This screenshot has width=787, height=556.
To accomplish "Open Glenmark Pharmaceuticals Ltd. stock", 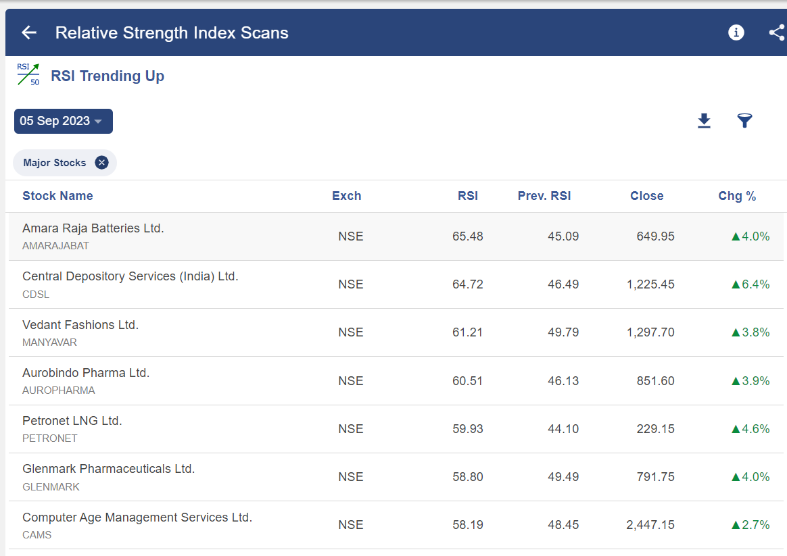I will (108, 469).
